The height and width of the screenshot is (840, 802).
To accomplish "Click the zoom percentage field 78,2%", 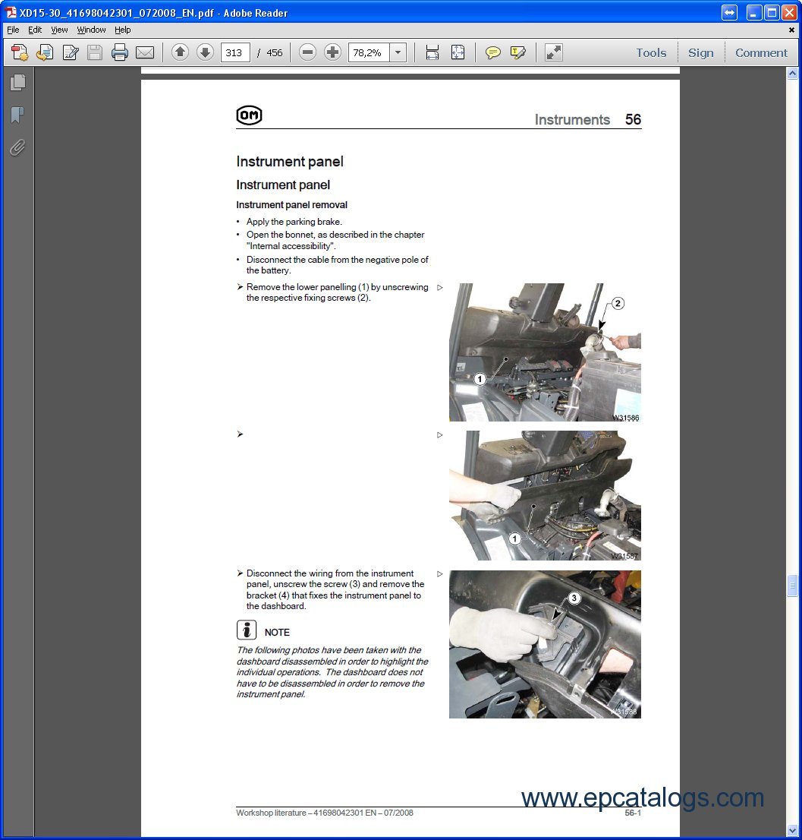I will click(369, 52).
